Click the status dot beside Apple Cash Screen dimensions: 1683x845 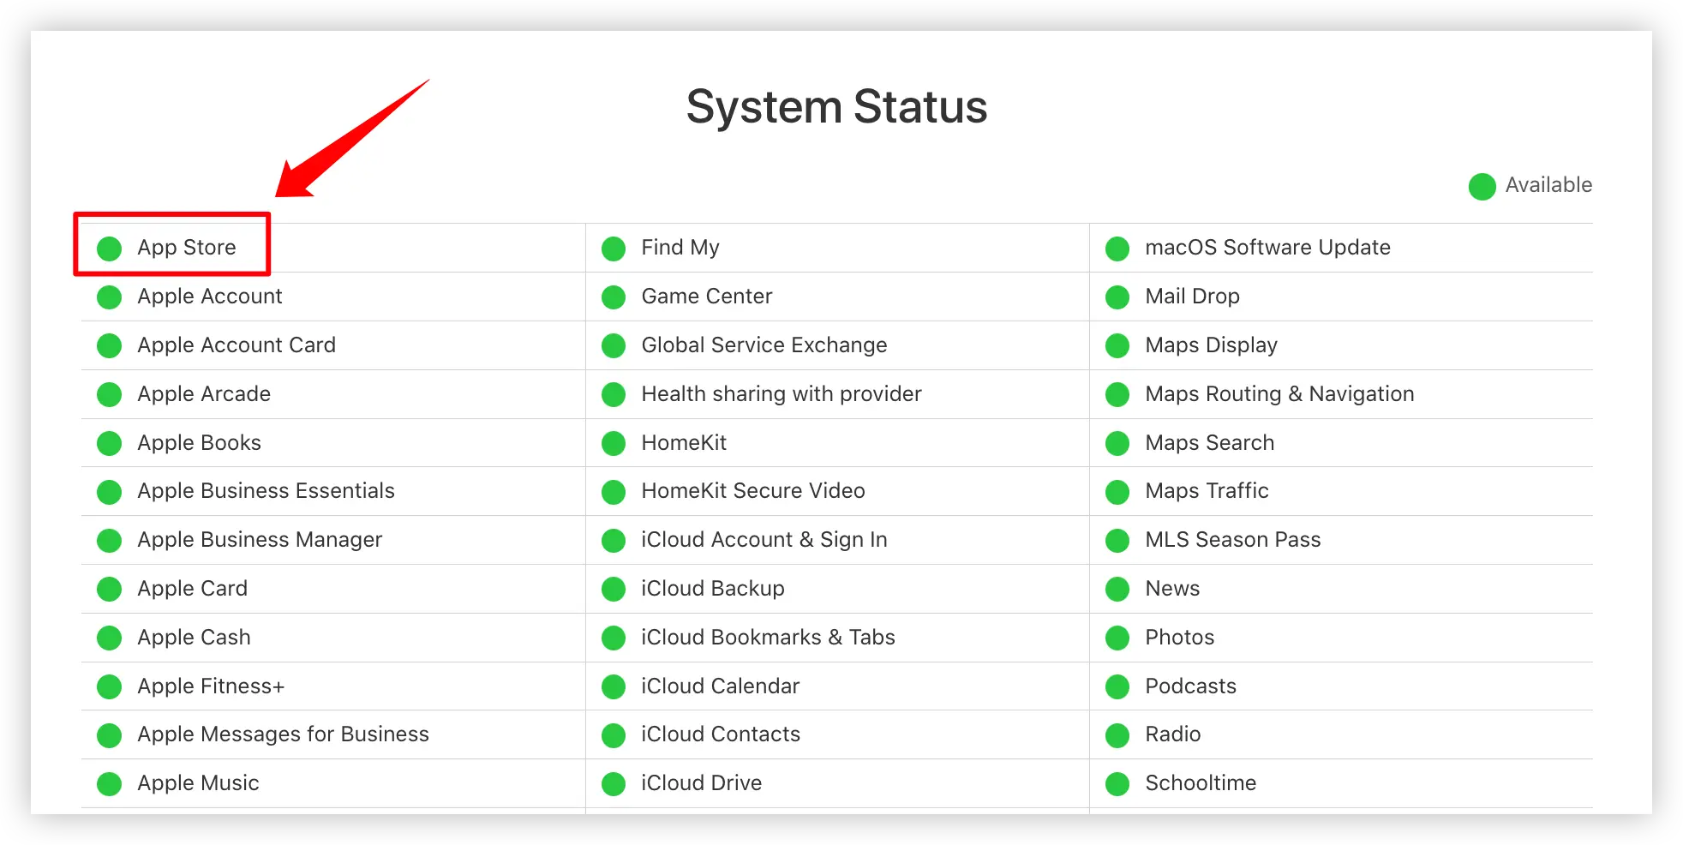[109, 638]
